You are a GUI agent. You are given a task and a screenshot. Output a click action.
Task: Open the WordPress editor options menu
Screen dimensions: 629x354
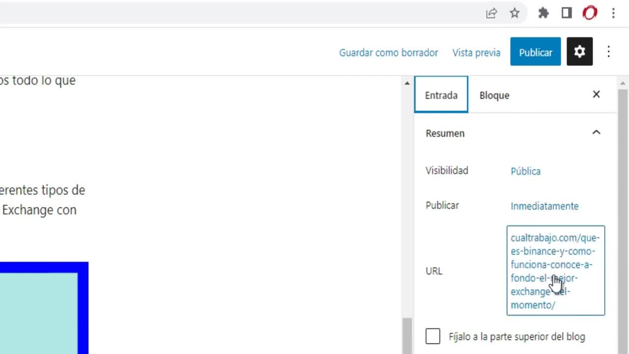608,52
